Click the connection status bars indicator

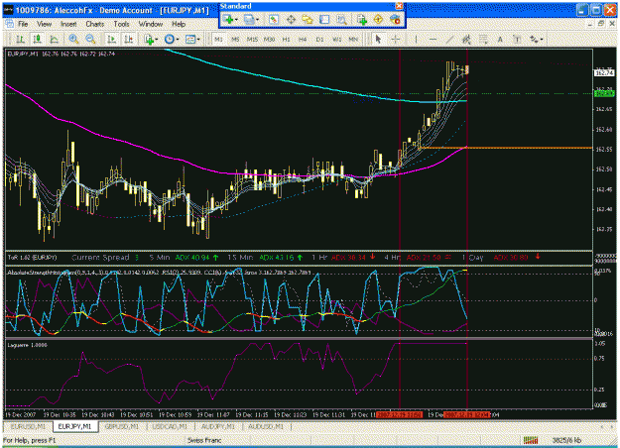[x=531, y=440]
